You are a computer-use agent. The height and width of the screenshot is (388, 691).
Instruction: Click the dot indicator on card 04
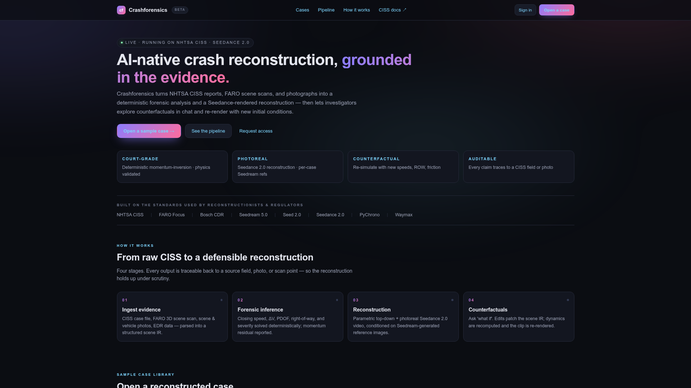click(568, 300)
